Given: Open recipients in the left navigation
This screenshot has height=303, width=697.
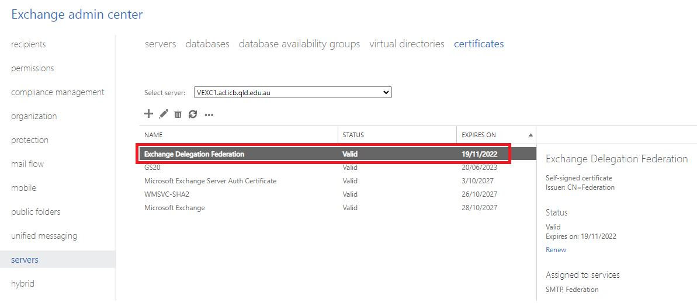Looking at the screenshot, I should [x=28, y=44].
